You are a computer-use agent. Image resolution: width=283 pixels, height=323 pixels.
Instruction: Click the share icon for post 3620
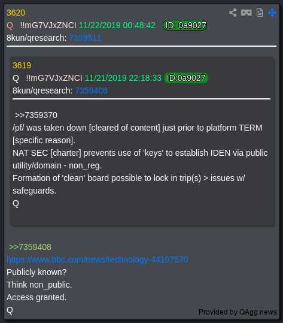coord(233,13)
